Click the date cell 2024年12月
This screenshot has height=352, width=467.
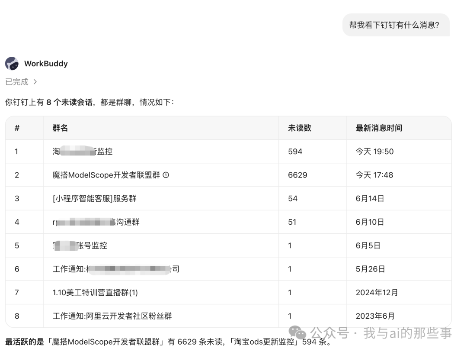[377, 293]
